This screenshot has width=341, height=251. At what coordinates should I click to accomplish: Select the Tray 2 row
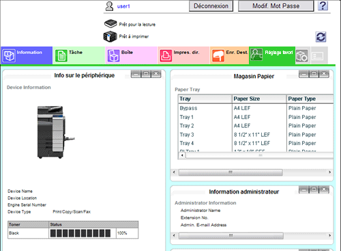[x=256, y=126]
